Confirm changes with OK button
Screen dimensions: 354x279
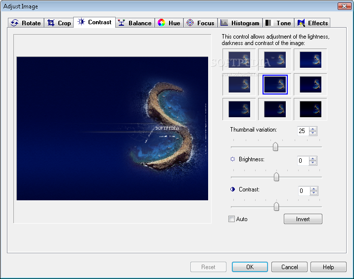[x=250, y=267]
